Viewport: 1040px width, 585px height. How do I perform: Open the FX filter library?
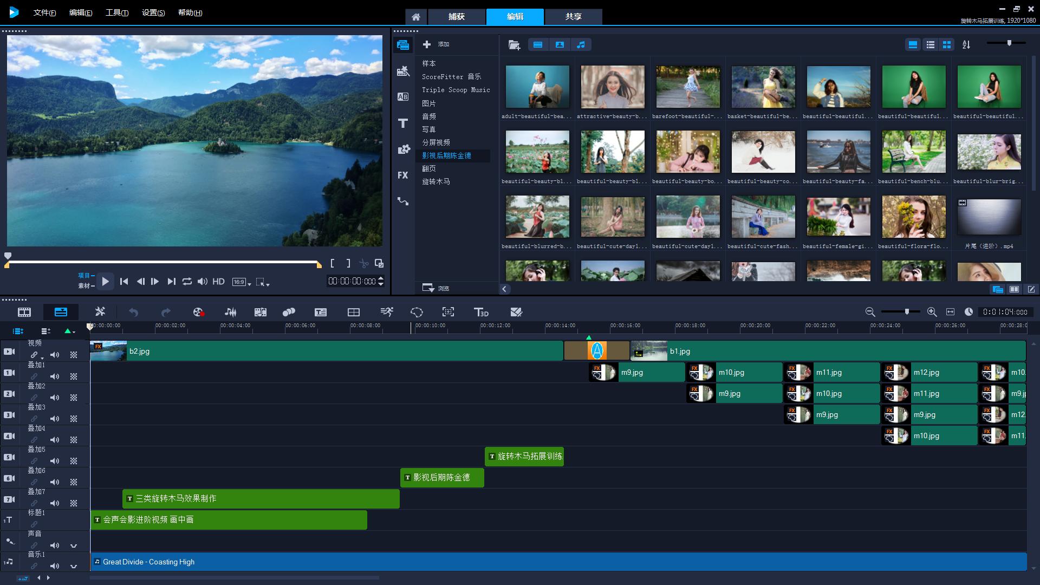(x=402, y=175)
